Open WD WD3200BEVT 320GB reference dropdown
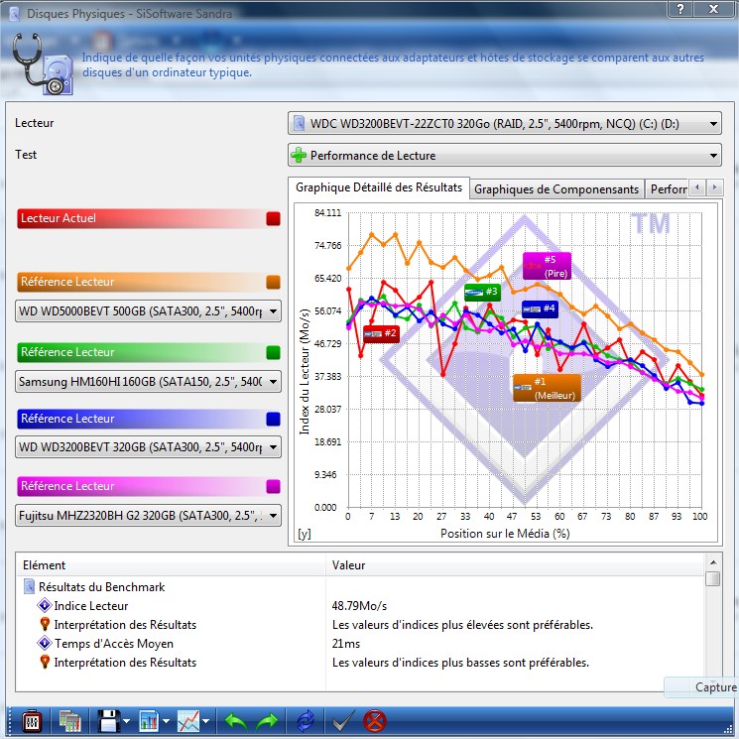739x739 pixels. point(148,447)
